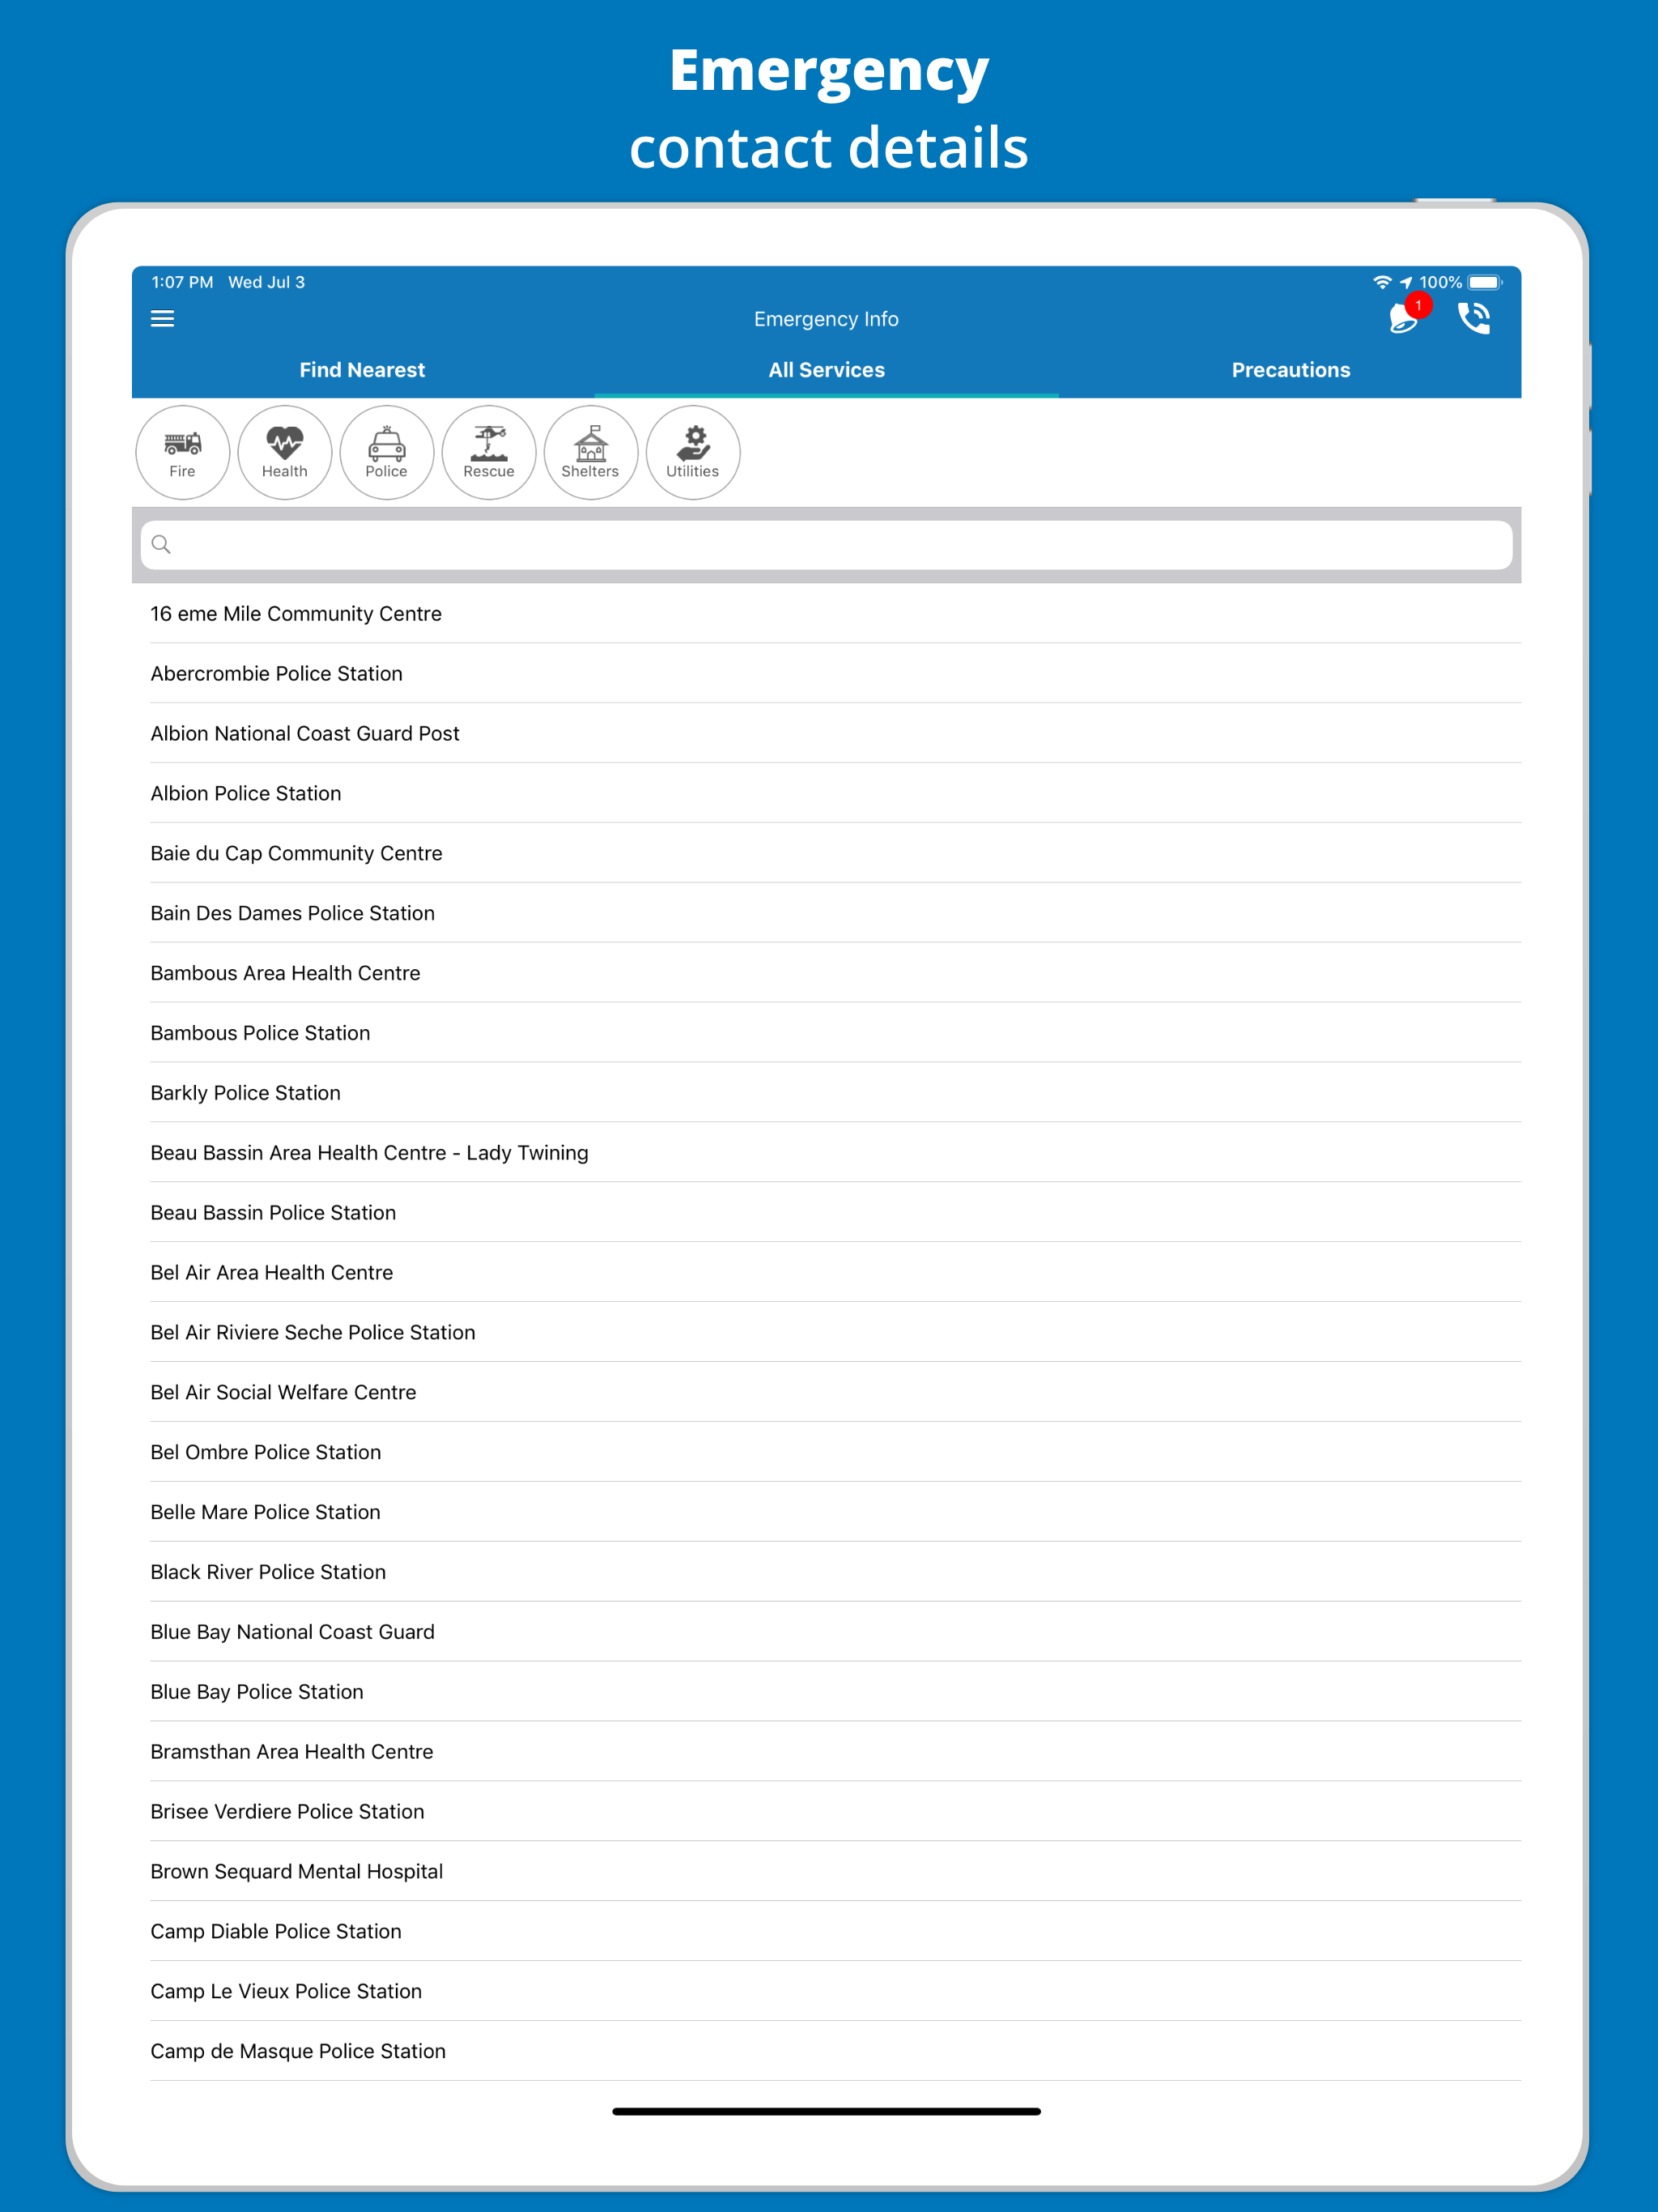Open Barkly Police Station

(x=826, y=1093)
